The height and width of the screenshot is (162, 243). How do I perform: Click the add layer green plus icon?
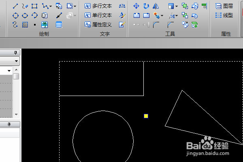(195, 25)
